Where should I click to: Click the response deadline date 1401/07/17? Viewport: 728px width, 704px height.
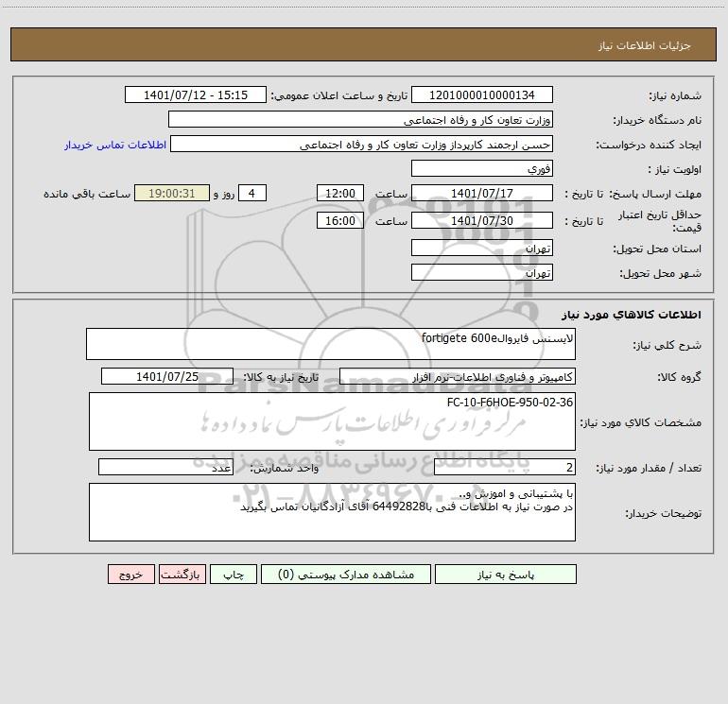click(x=482, y=193)
